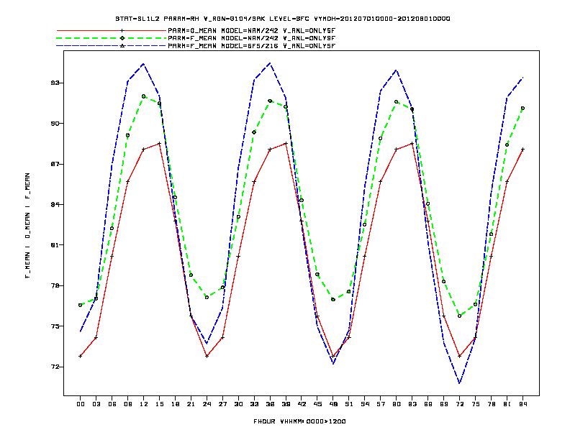The image size is (570, 440).
Task: Click the x-axis tick label 27
Action: tap(222, 404)
